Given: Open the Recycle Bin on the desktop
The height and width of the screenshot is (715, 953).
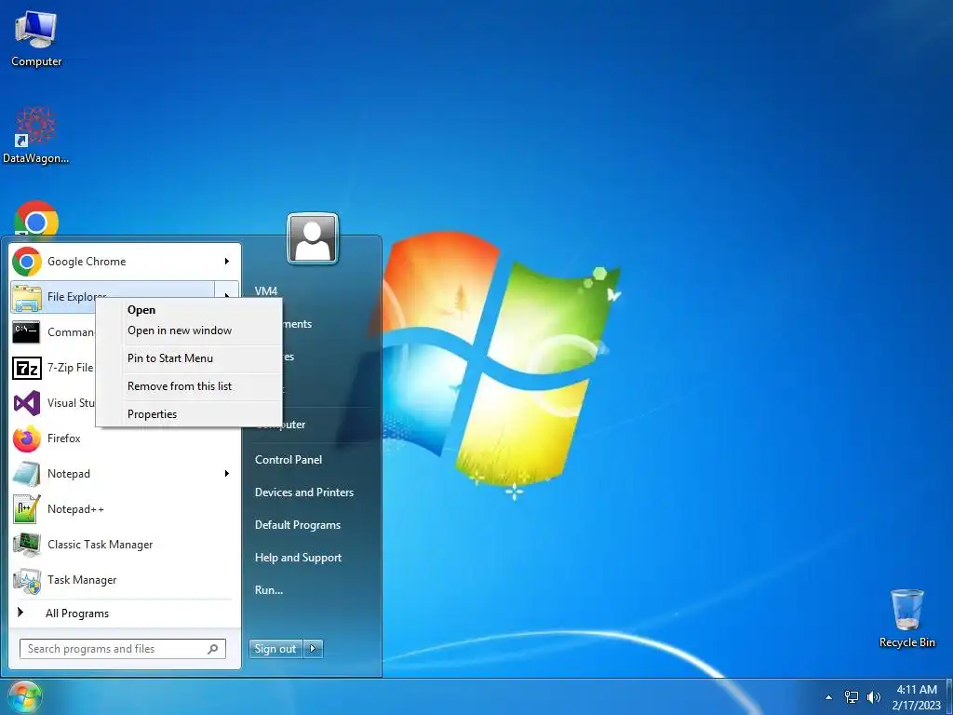Looking at the screenshot, I should point(906,618).
